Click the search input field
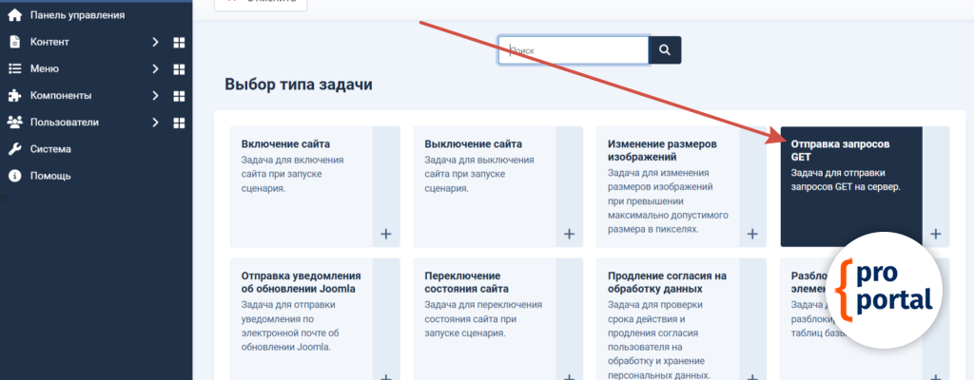The height and width of the screenshot is (380, 974). click(x=574, y=50)
